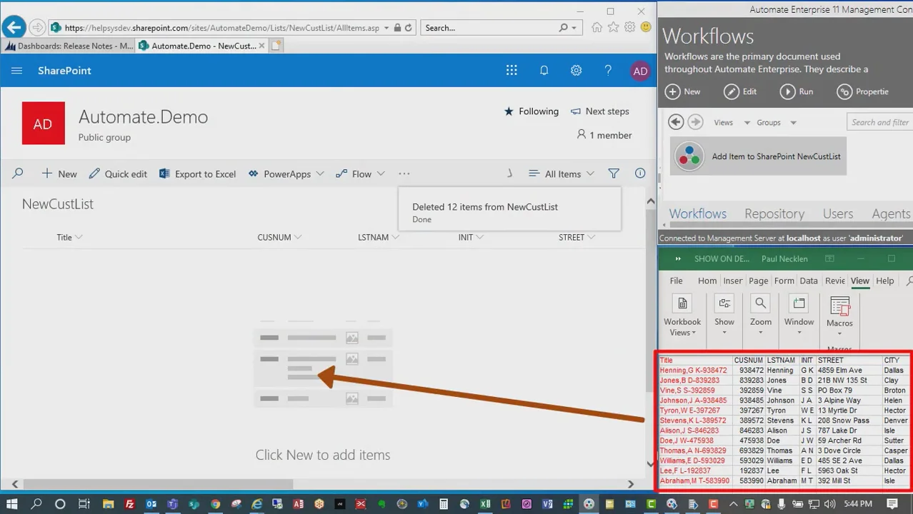
Task: Open the browser home icon
Action: point(597,28)
